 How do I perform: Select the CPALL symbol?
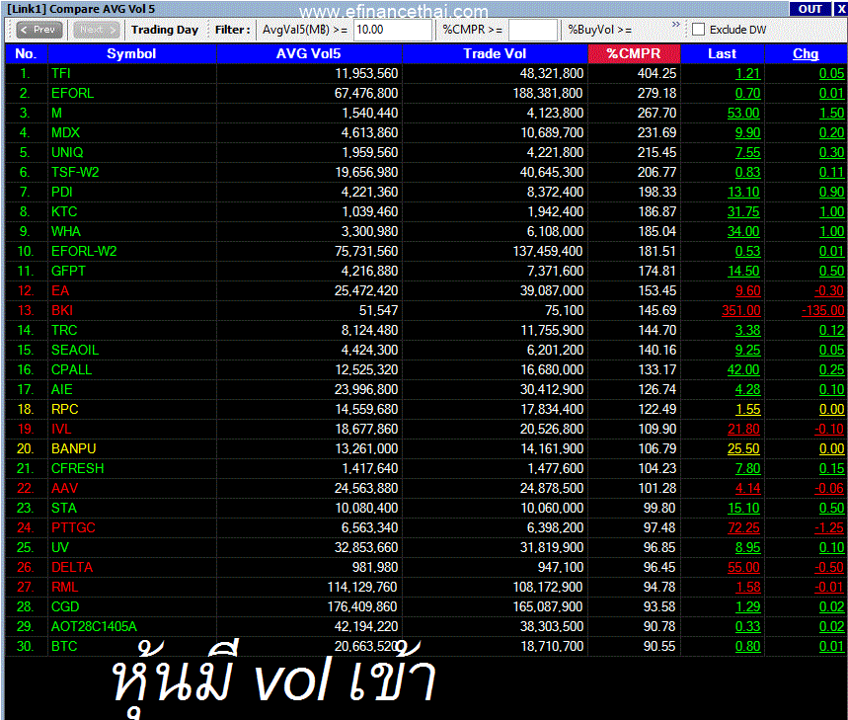(x=71, y=369)
